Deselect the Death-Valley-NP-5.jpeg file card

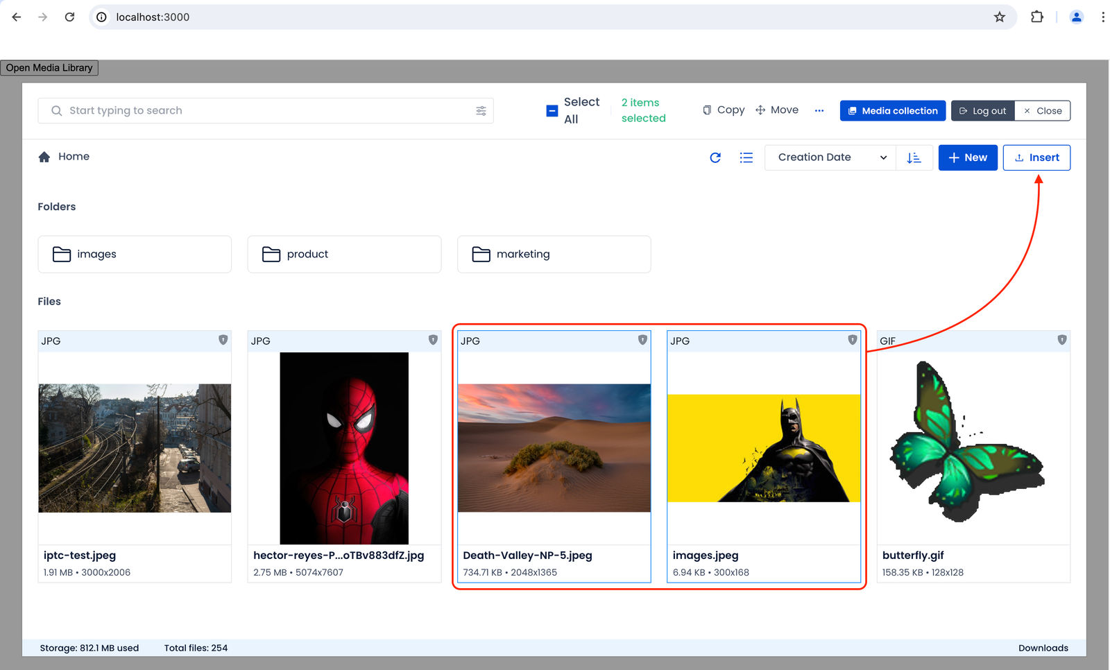[554, 456]
